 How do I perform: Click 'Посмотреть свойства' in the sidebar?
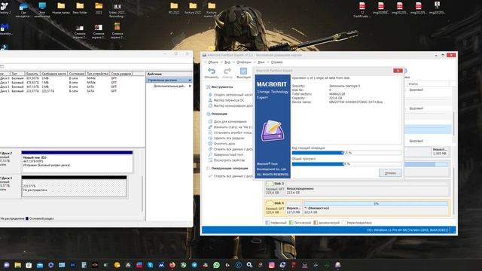229,160
